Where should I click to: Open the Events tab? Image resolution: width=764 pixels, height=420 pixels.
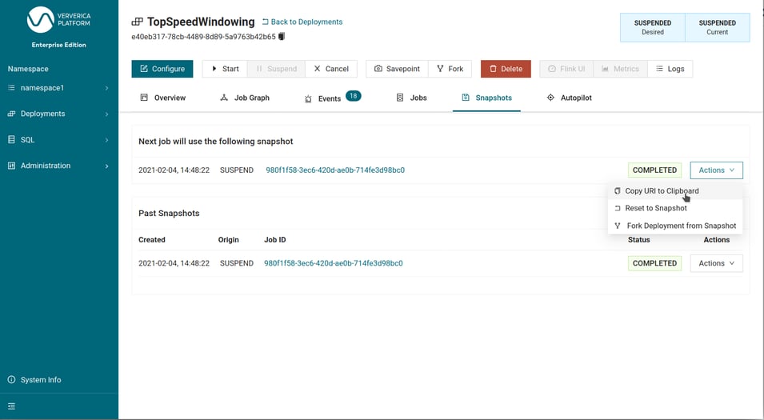(332, 98)
